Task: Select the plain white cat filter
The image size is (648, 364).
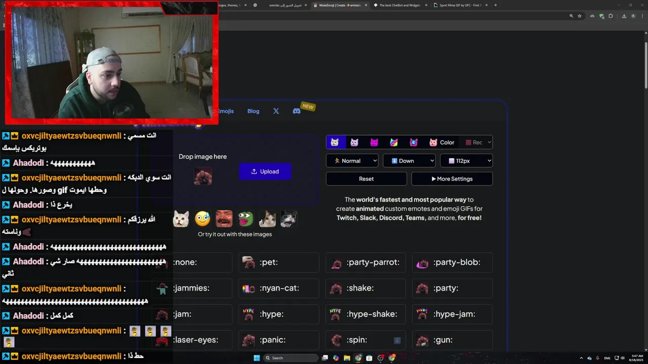Action: [335, 143]
